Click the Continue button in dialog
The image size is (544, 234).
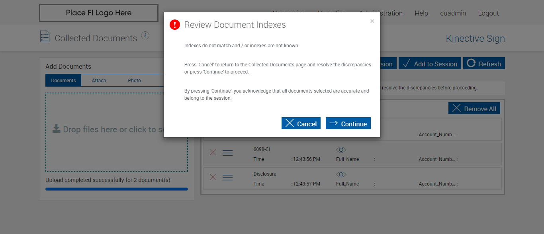(x=348, y=124)
